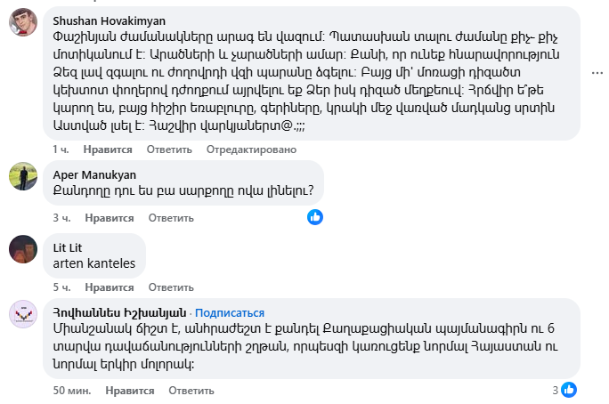Click like reaction icon with count 3
The image size is (609, 404).
(569, 390)
